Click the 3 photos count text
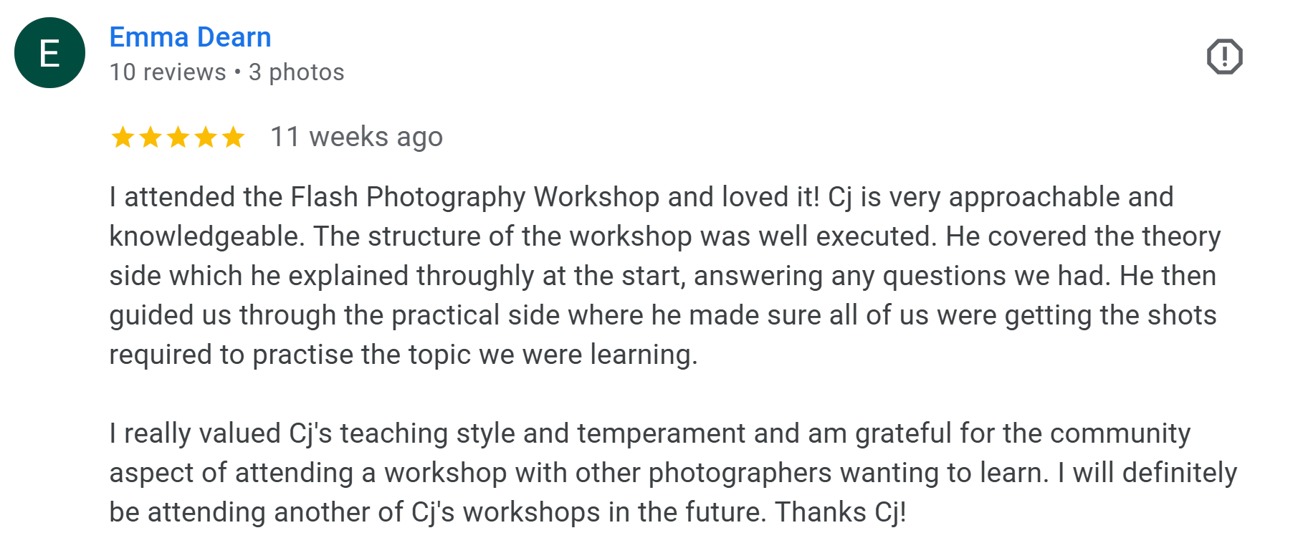 coord(297,72)
